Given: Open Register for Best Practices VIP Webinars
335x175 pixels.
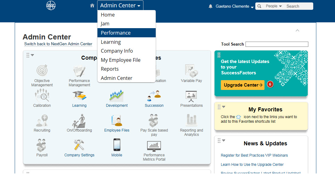Looking at the screenshot, I should click(254, 155).
